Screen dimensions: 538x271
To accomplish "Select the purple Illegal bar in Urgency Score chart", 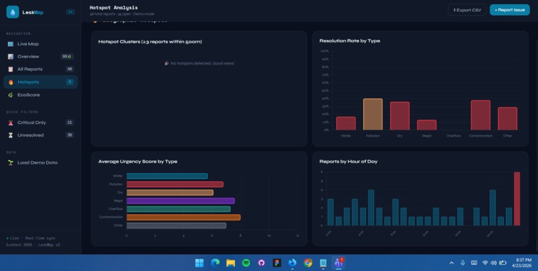I will pyautogui.click(x=181, y=201).
